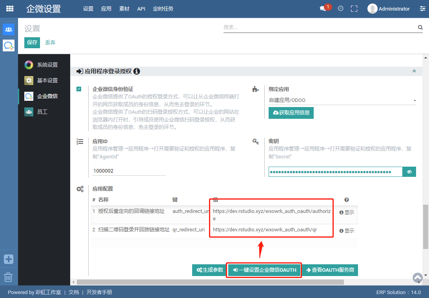Select 员工 in settings sidebar
The width and height of the screenshot is (429, 298).
(x=44, y=112)
